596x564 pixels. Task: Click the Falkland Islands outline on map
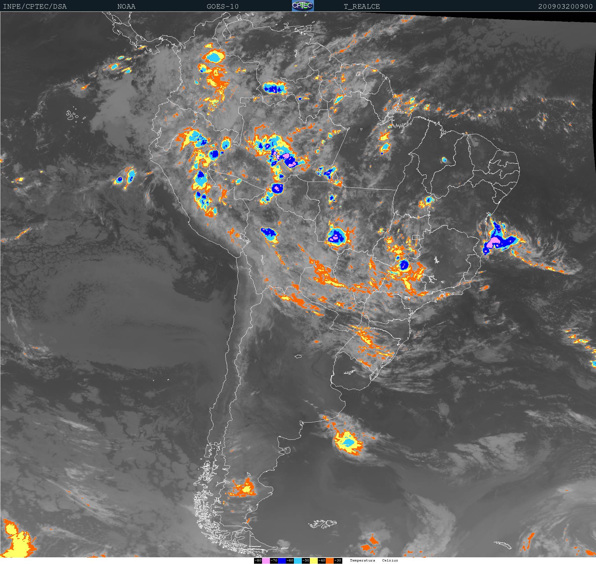click(x=322, y=524)
